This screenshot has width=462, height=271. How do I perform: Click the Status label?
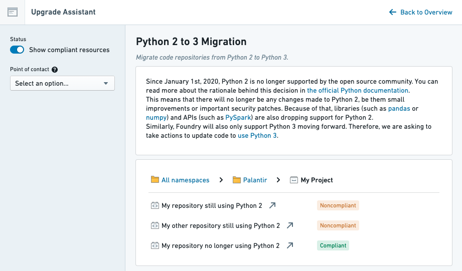pyautogui.click(x=18, y=39)
